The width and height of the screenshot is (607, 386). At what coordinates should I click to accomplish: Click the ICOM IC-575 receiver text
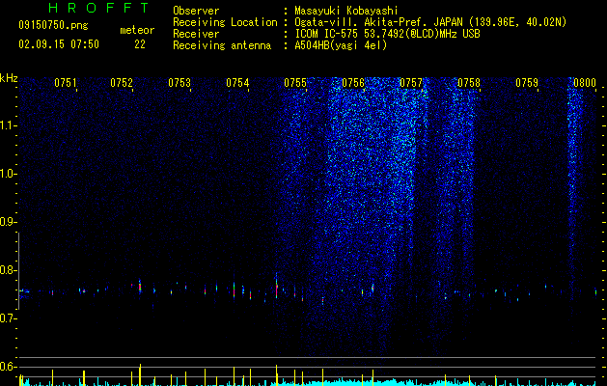tap(387, 34)
